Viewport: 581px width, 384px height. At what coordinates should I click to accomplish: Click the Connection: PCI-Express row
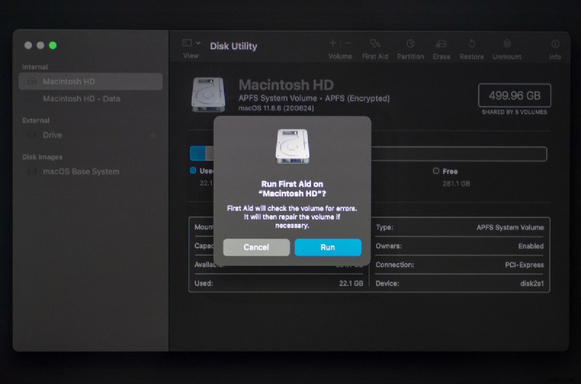click(x=460, y=264)
